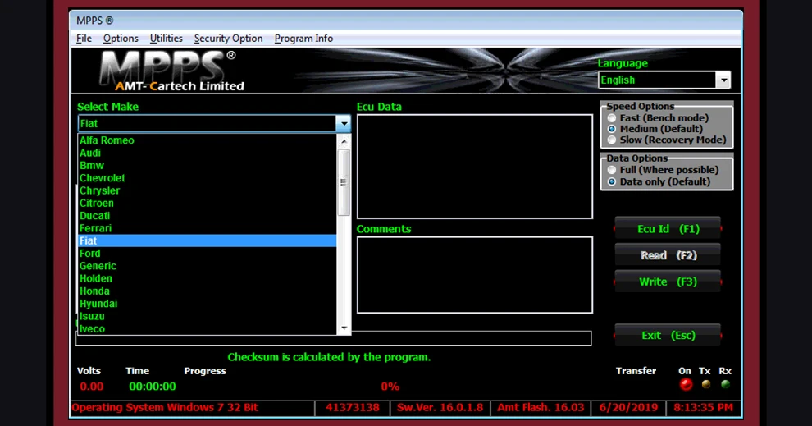Open the Options menu
Image resolution: width=812 pixels, height=426 pixels.
click(121, 39)
